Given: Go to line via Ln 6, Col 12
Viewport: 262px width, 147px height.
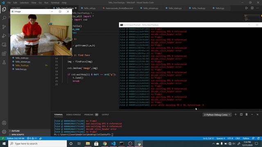Looking at the screenshot, I should point(208,138).
